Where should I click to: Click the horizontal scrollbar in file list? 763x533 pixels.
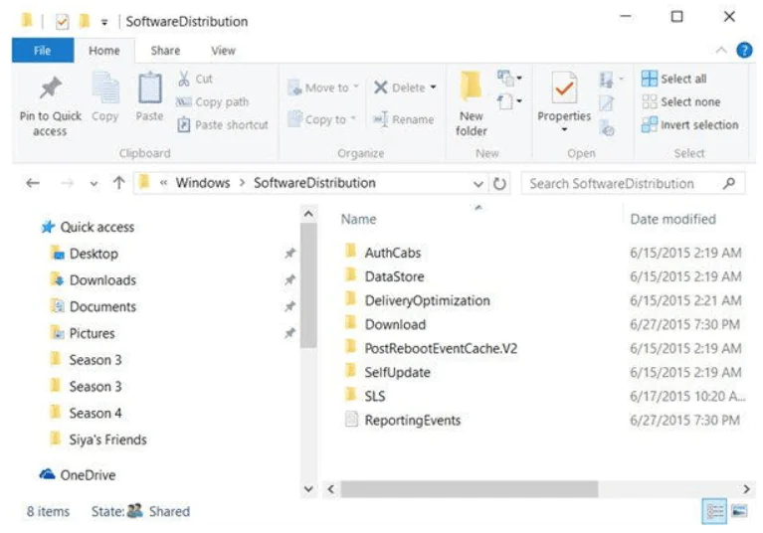[468, 489]
